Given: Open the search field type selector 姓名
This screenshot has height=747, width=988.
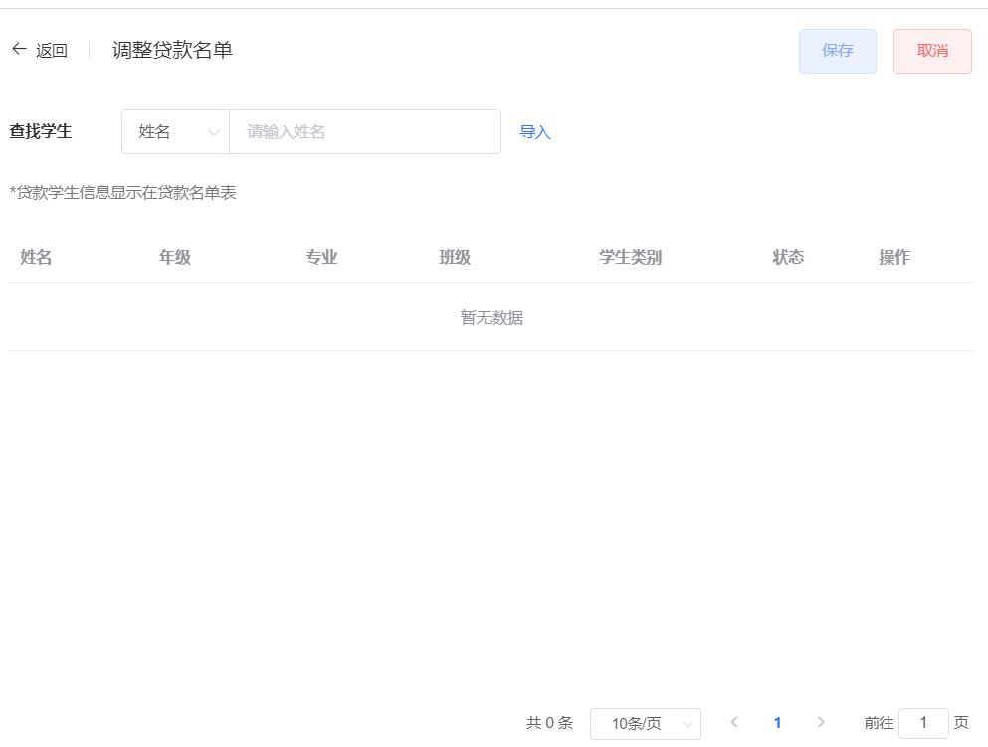Looking at the screenshot, I should click(x=175, y=130).
